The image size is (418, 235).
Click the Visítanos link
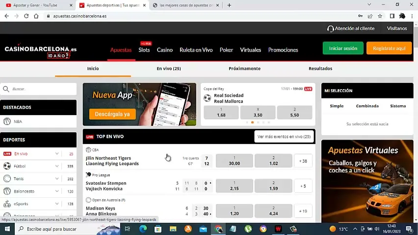[x=397, y=28]
